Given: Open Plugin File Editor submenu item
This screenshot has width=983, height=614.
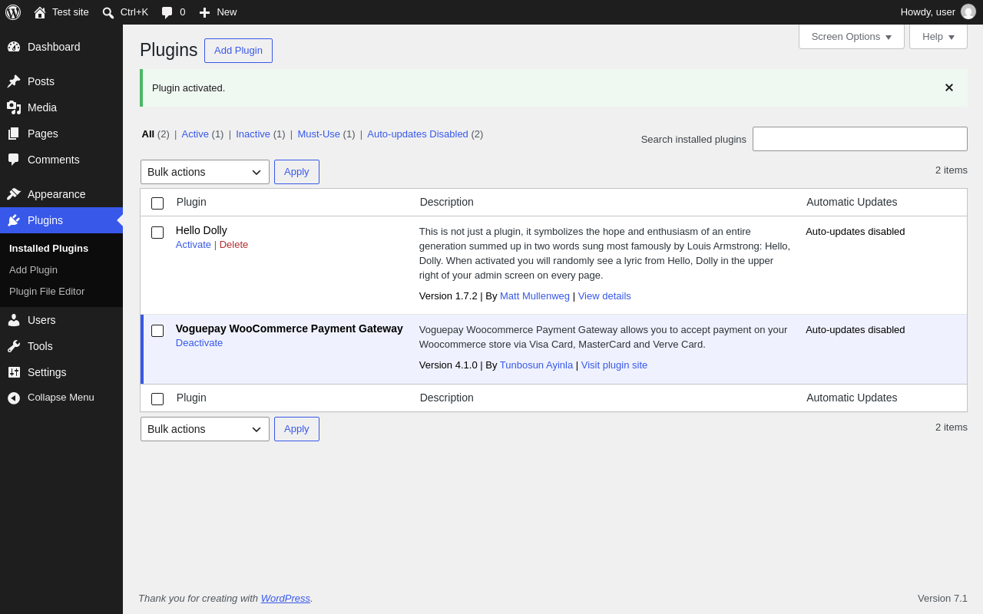Looking at the screenshot, I should pyautogui.click(x=47, y=292).
